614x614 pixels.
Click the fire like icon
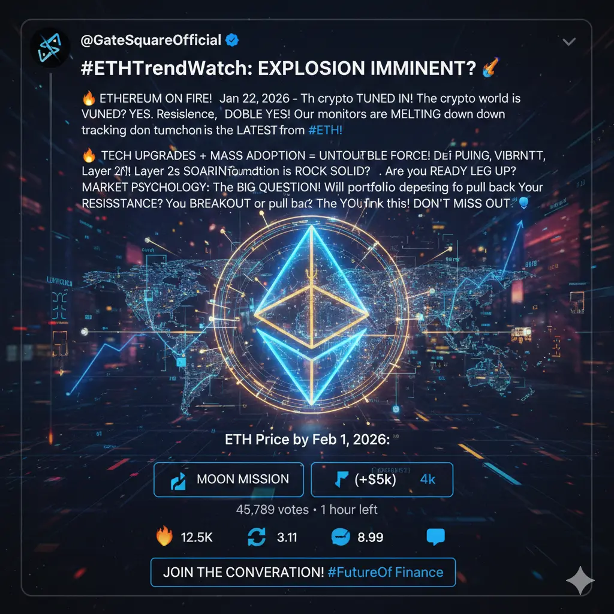pyautogui.click(x=164, y=535)
